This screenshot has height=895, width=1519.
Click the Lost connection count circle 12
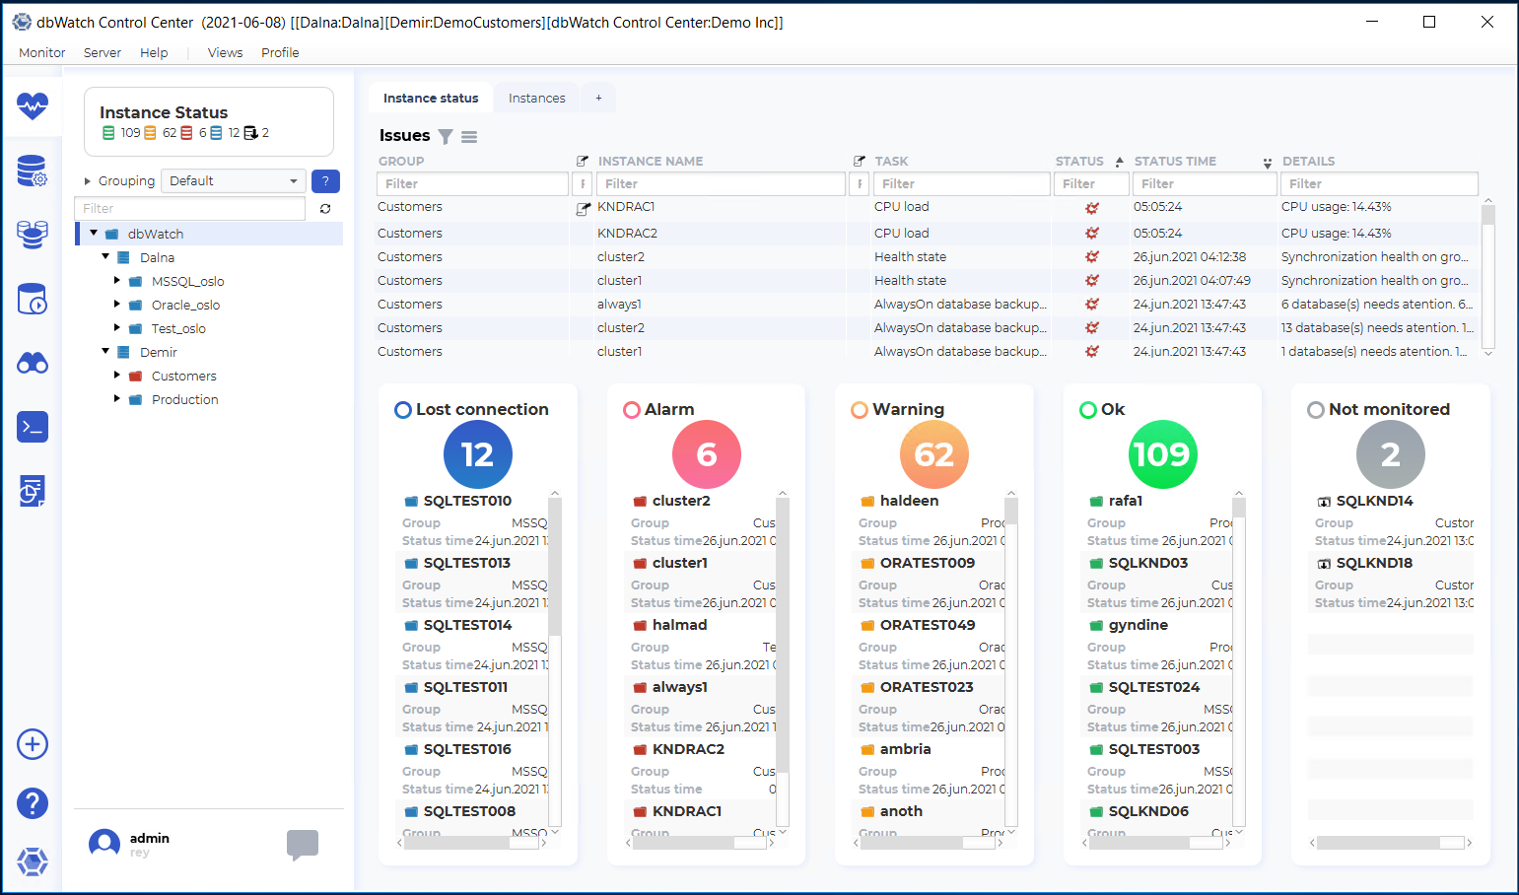click(478, 454)
